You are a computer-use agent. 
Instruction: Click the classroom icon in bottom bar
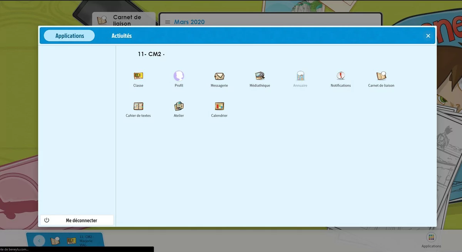(71, 241)
